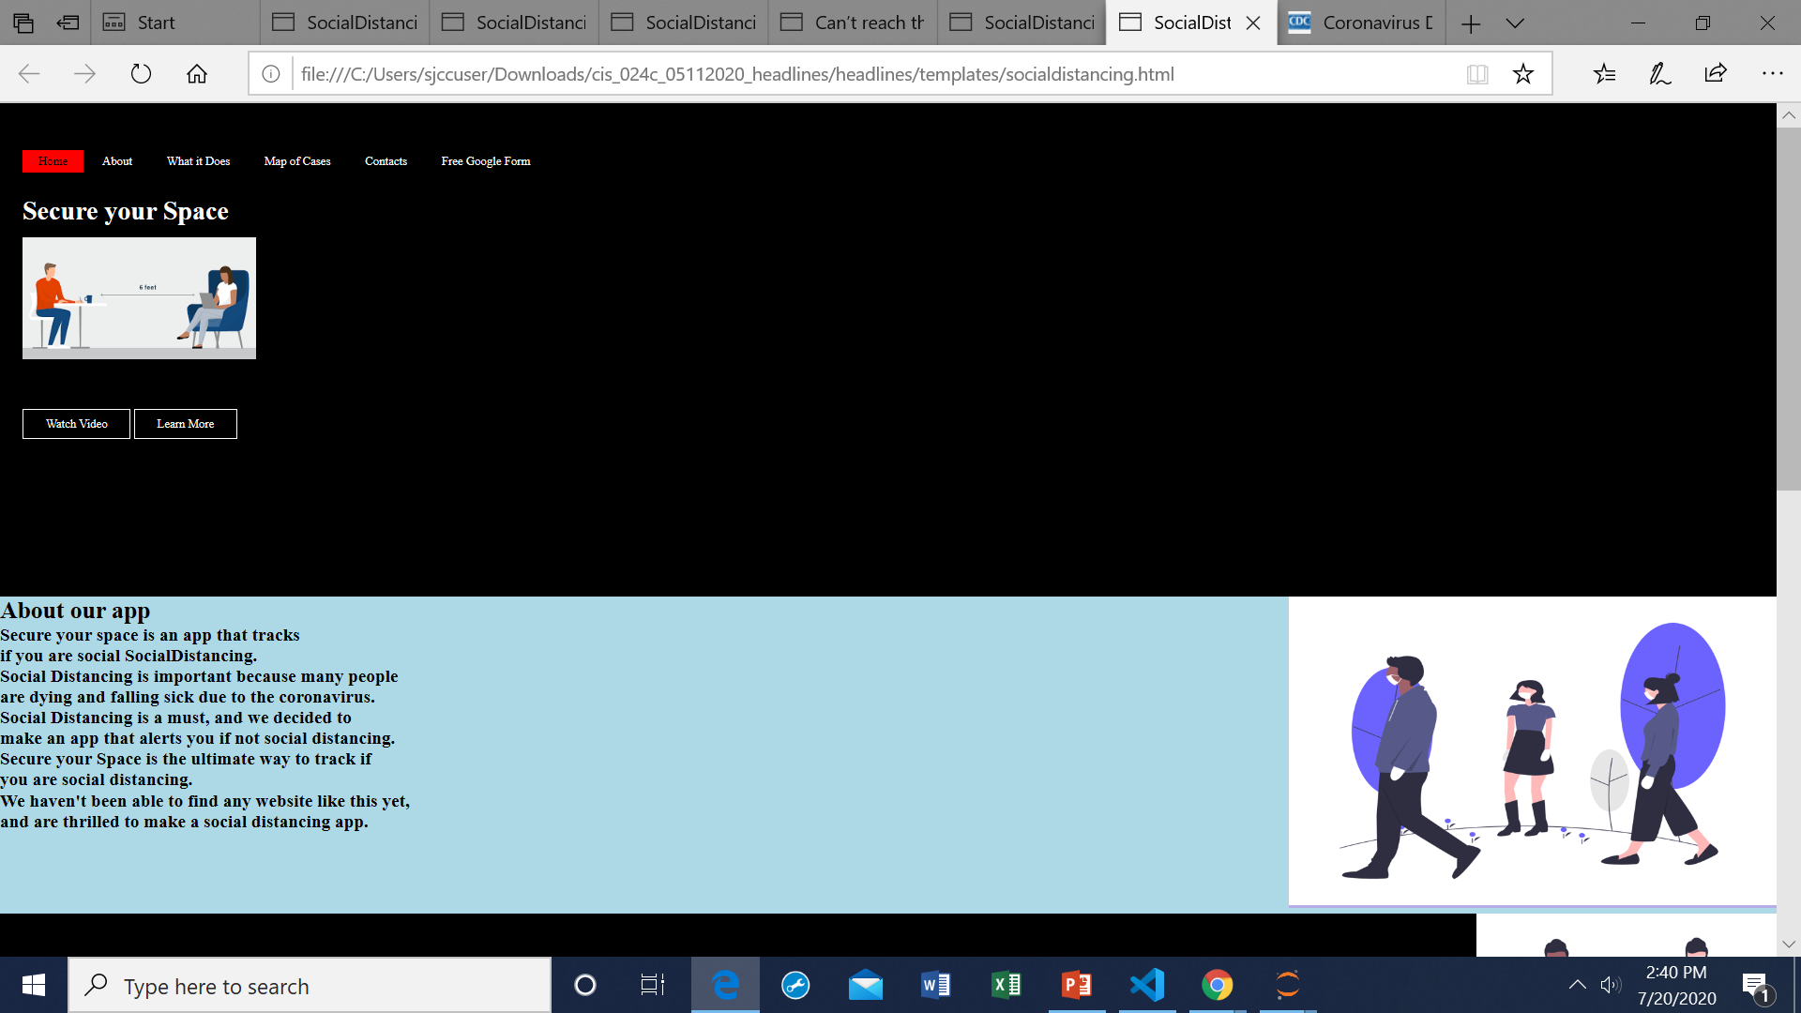The height and width of the screenshot is (1013, 1801).
Task: Expand the tab previews chevron
Action: pyautogui.click(x=1515, y=23)
